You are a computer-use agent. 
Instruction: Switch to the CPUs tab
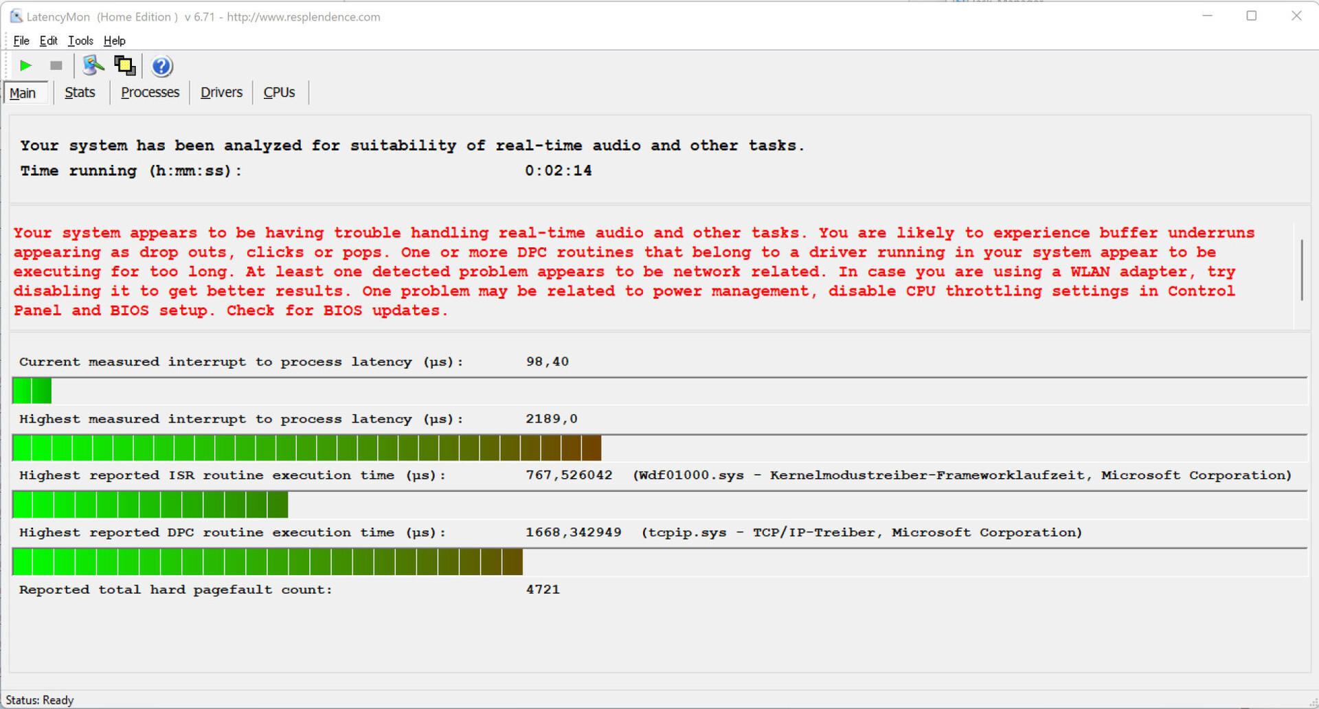coord(279,92)
